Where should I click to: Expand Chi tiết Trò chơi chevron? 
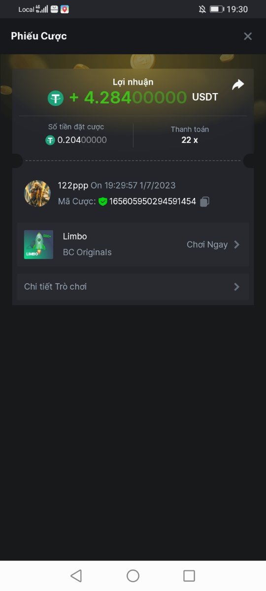[x=237, y=287]
